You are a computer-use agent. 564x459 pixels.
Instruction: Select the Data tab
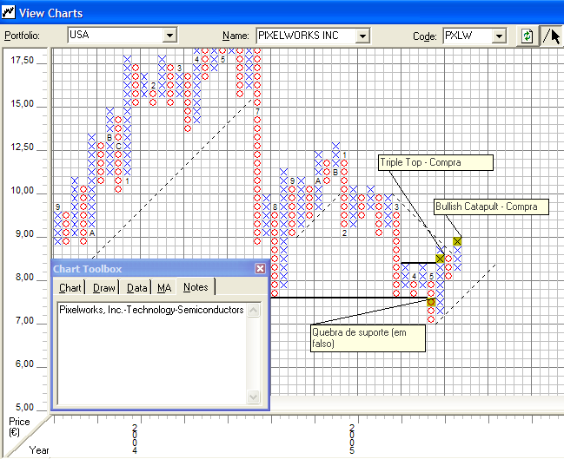[136, 288]
